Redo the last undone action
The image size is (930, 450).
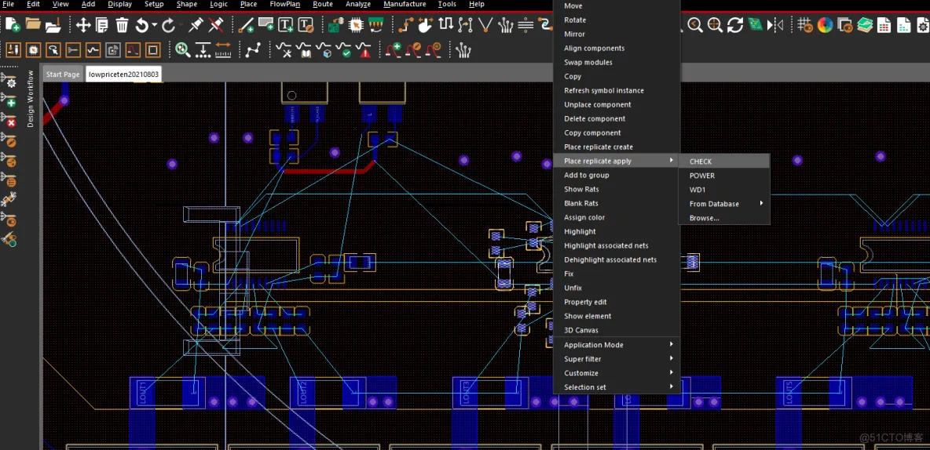tap(168, 25)
